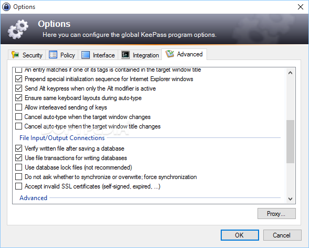The width and height of the screenshot is (309, 248).
Task: Switch to the Integration tab
Action: (140, 55)
